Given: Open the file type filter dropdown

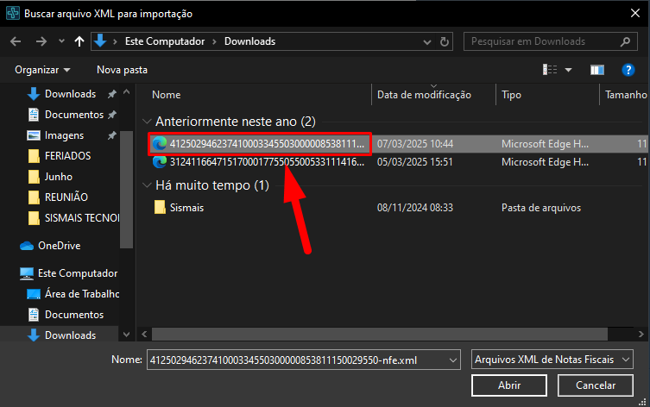Looking at the screenshot, I should tap(552, 359).
